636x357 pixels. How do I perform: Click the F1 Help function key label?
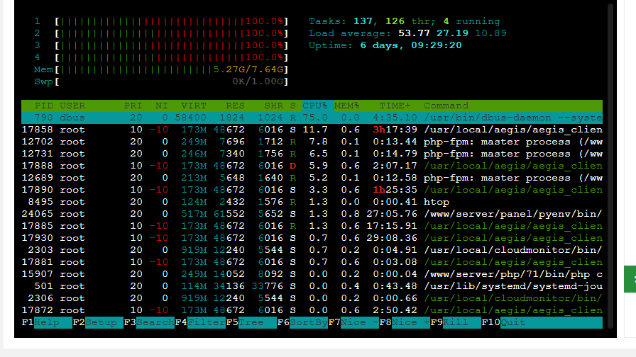(x=47, y=322)
